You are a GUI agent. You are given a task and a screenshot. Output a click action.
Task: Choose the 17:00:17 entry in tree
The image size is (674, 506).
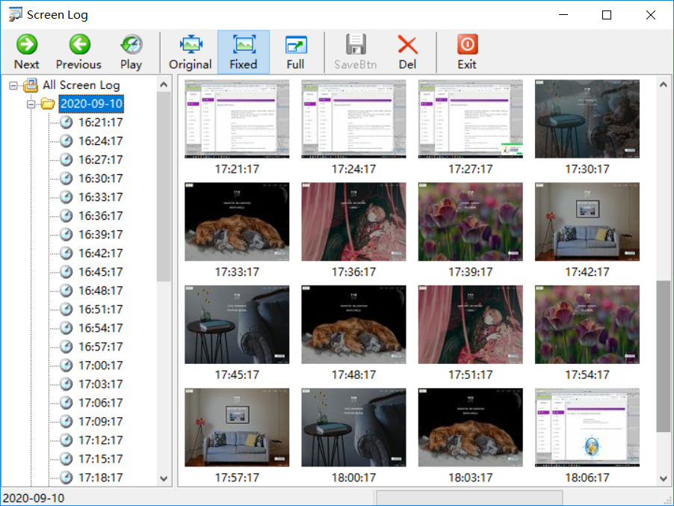tap(100, 365)
